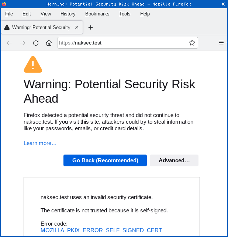
Task: Open the Bookmarks menu
Action: tap(97, 14)
